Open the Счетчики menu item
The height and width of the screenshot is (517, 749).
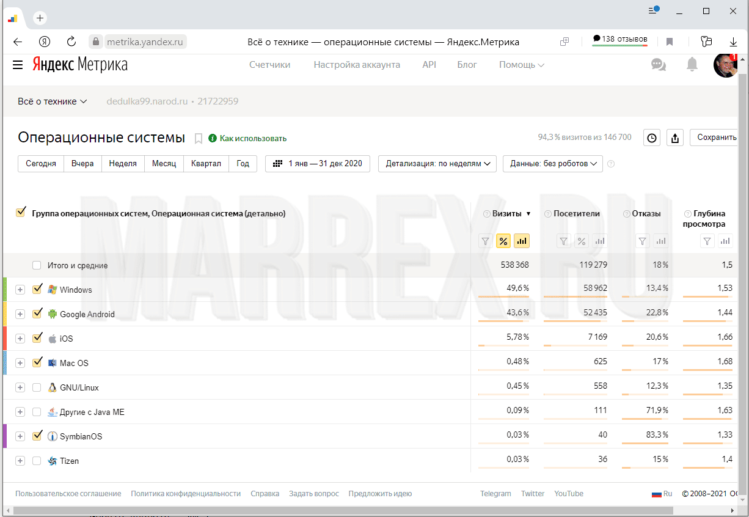(x=270, y=65)
